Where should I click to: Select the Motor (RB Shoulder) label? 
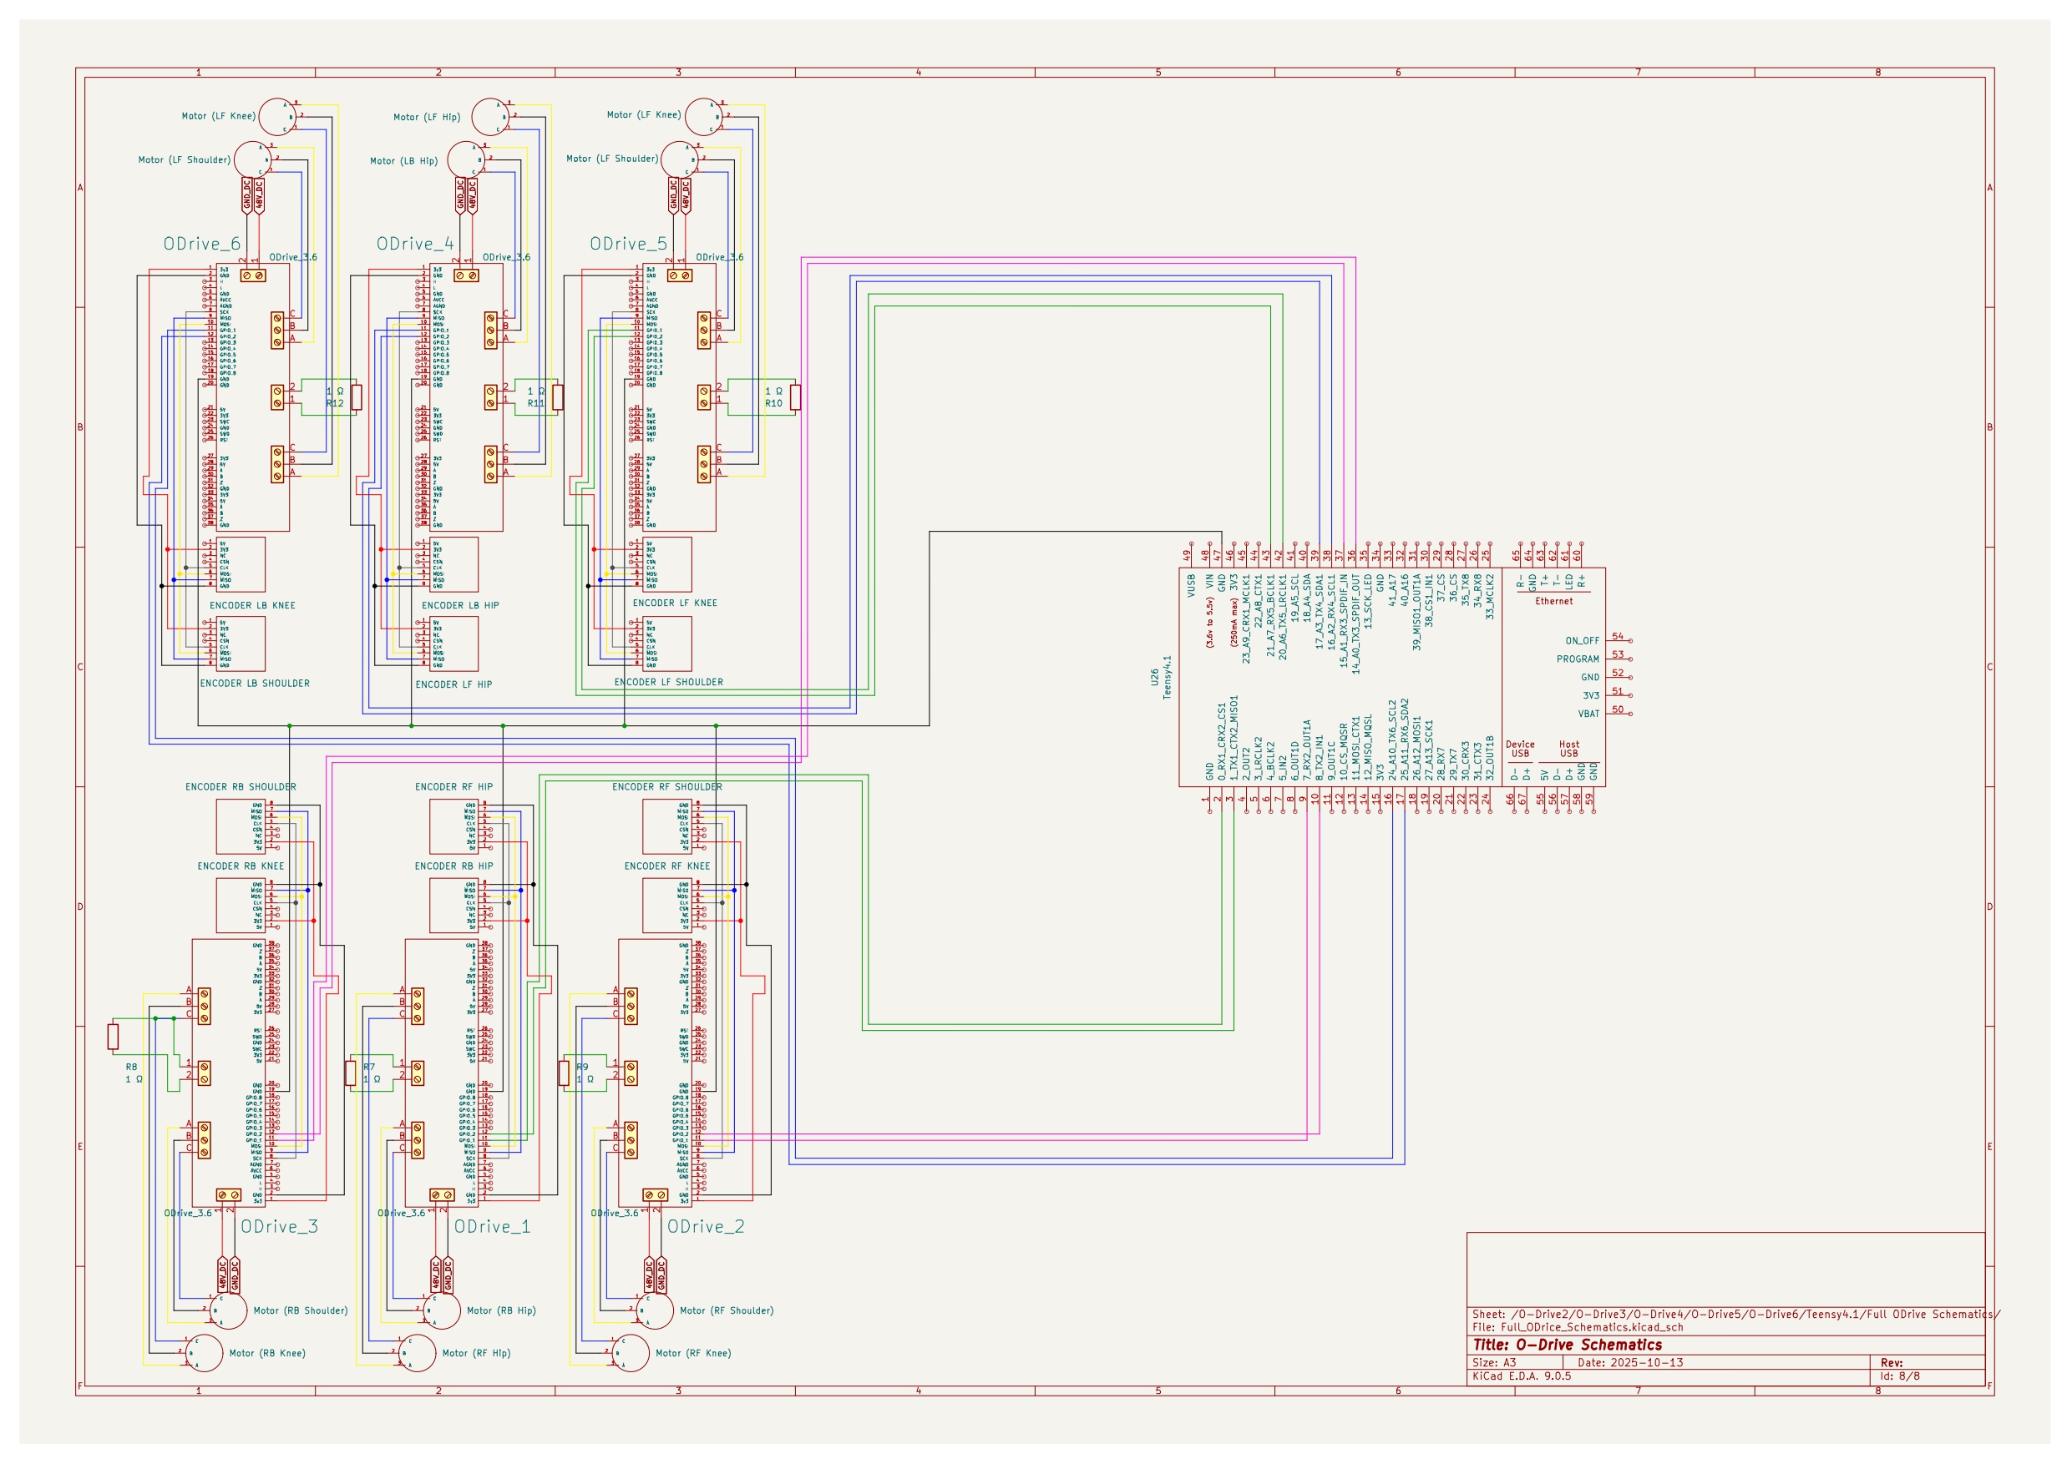pos(301,1310)
